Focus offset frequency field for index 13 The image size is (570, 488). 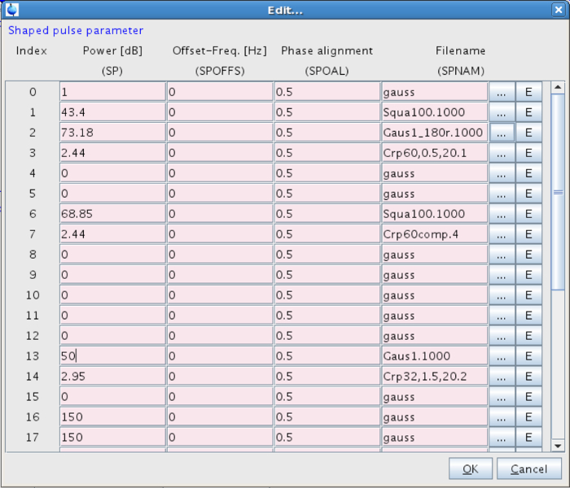[220, 356]
